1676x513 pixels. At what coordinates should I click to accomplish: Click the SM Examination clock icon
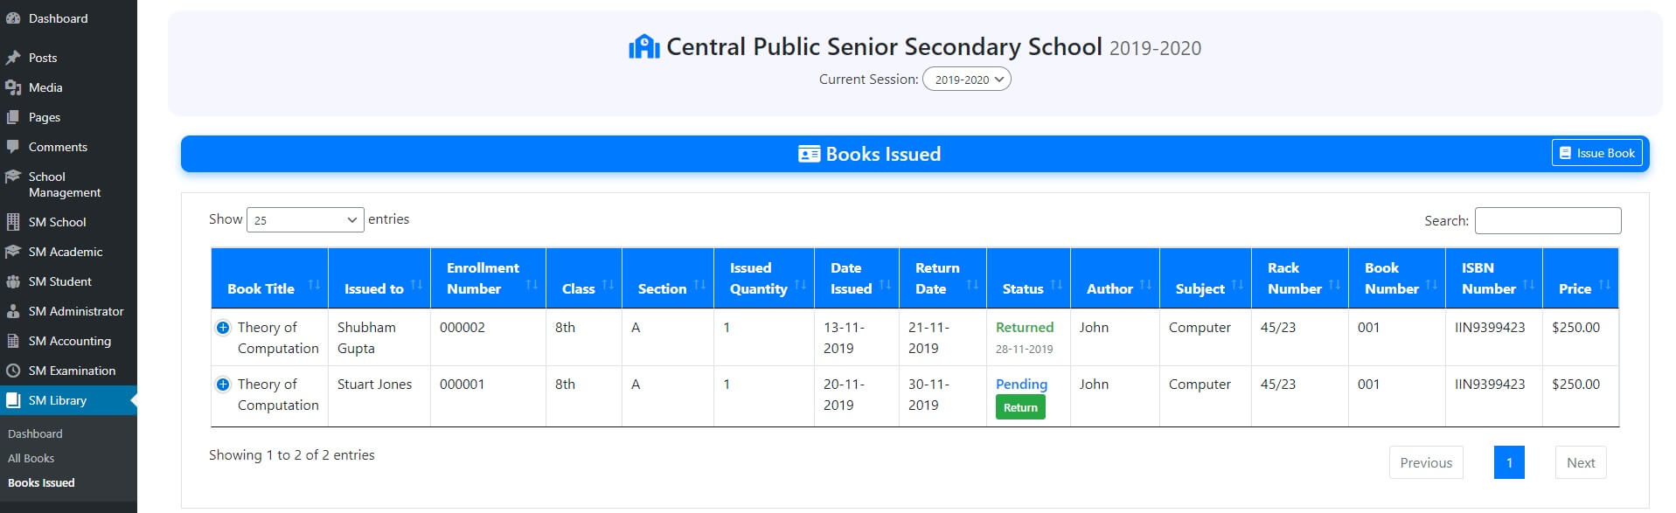click(13, 371)
